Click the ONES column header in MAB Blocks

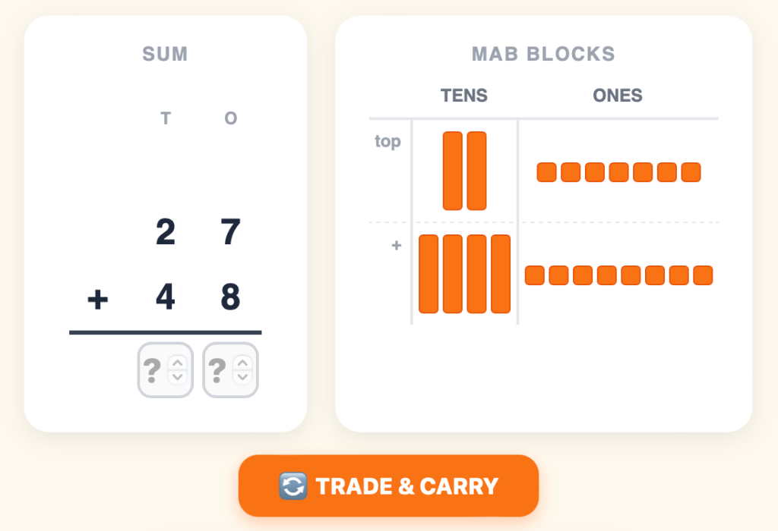pos(618,96)
